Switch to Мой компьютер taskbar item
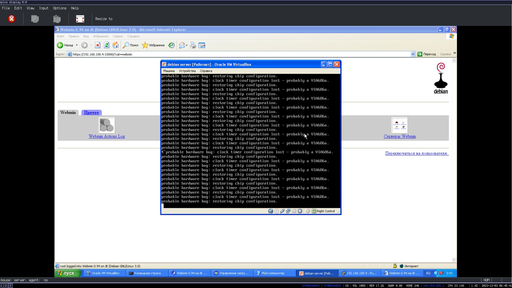This screenshot has width=512, height=288. (x=274, y=273)
